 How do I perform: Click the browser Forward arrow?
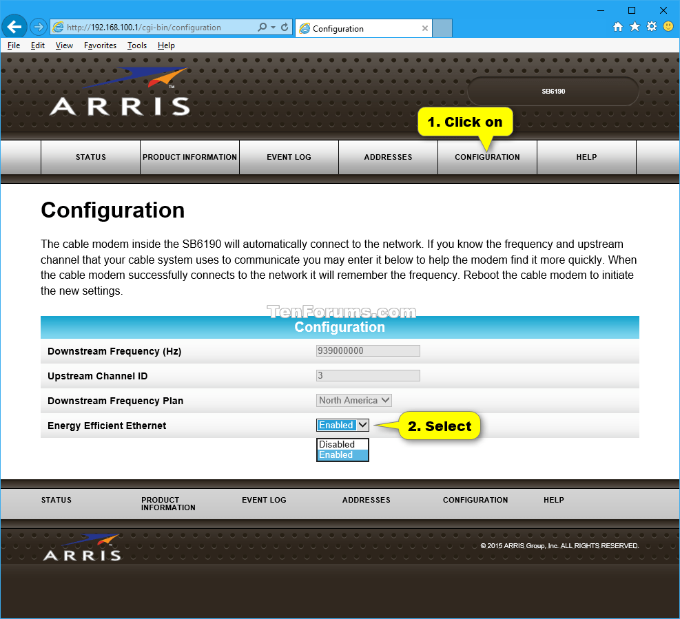pyautogui.click(x=38, y=26)
